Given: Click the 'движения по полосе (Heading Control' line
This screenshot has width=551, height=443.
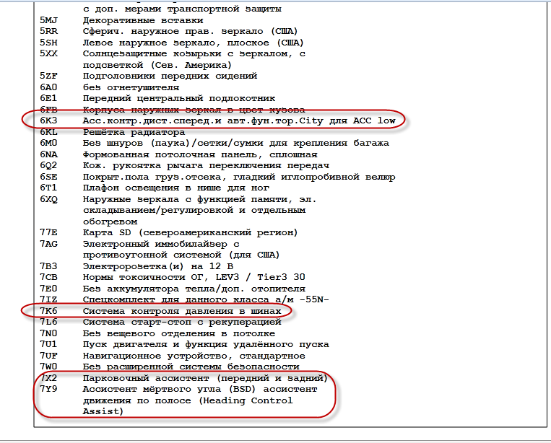Looking at the screenshot, I should click(x=188, y=400).
